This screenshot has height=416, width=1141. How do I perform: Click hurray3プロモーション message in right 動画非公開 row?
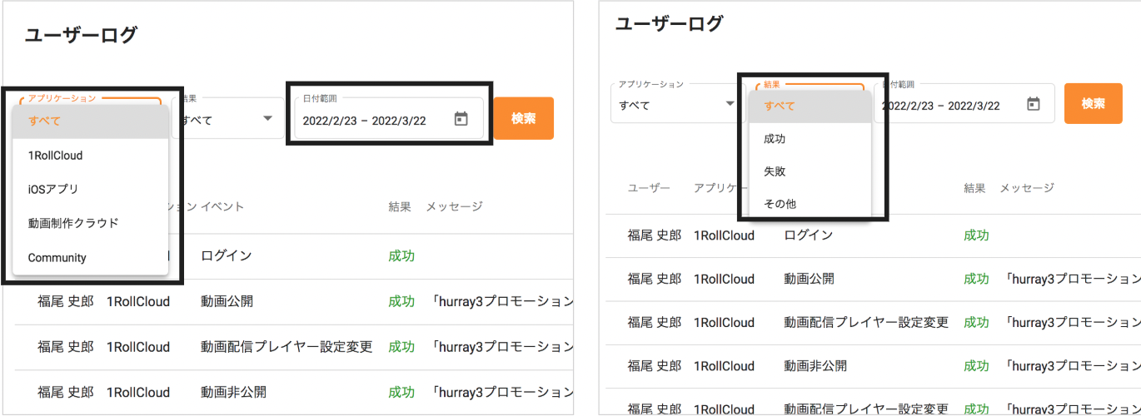(x=1073, y=365)
